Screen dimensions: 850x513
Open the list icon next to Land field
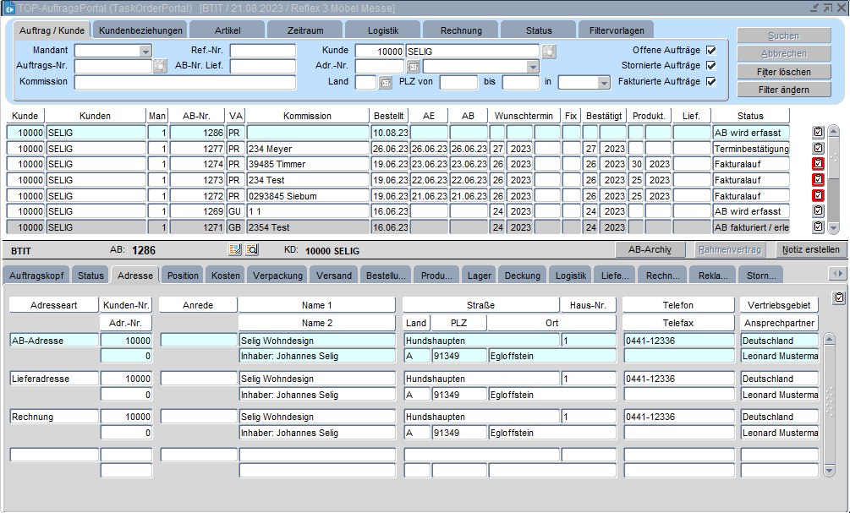tap(386, 83)
